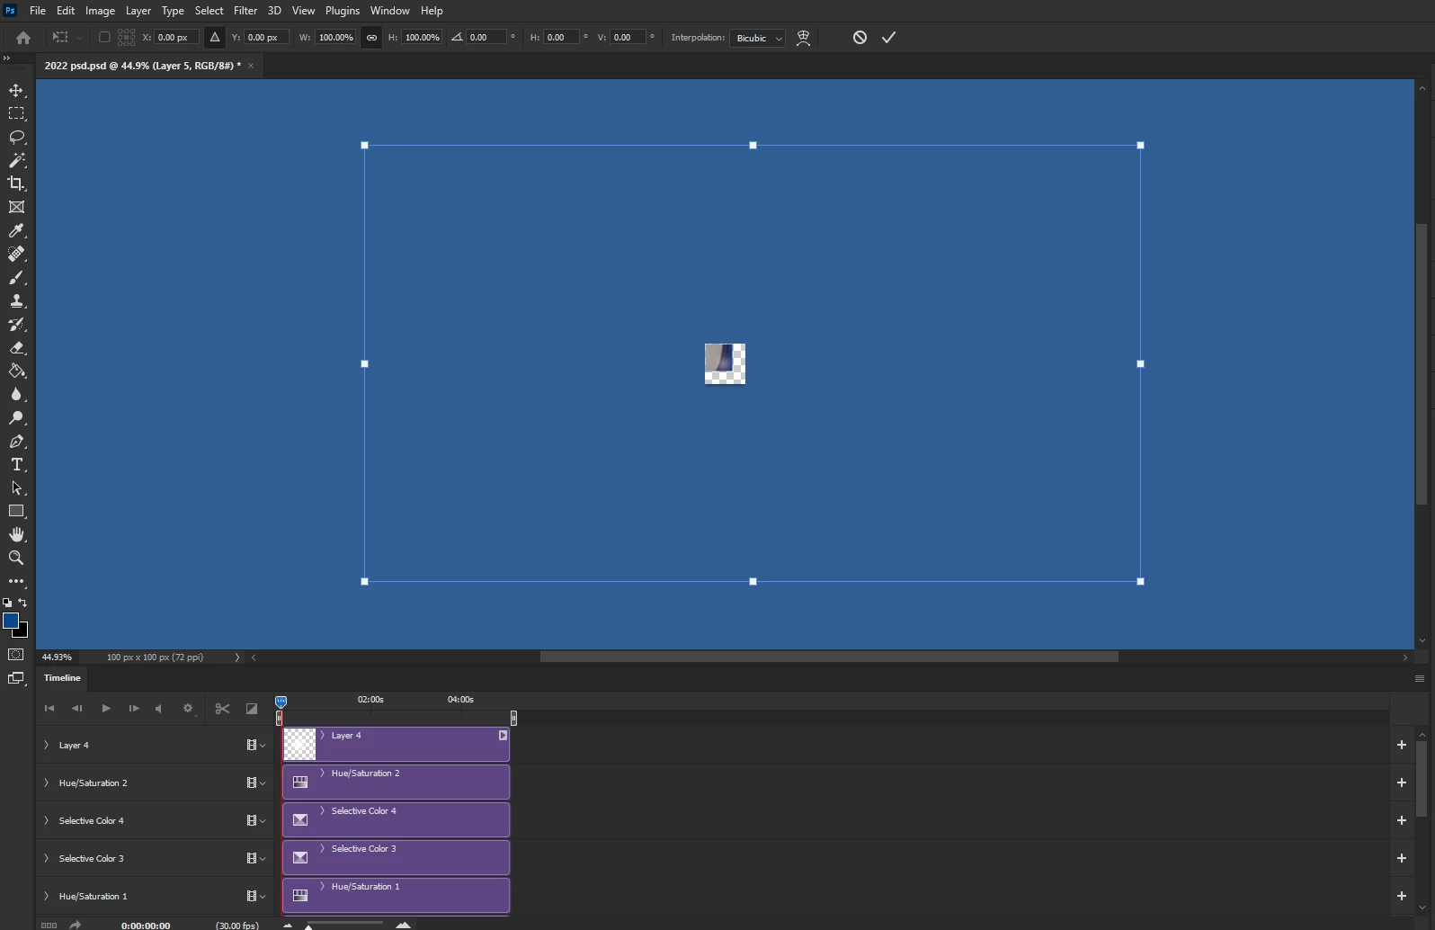Open the Interpolation Bicubic dropdown

[x=758, y=38]
